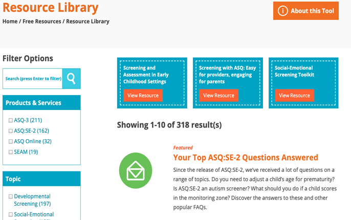Click the search filter input field

point(33,79)
